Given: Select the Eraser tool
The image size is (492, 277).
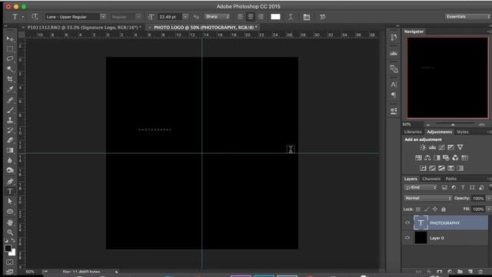Looking at the screenshot, I should click(x=10, y=140).
